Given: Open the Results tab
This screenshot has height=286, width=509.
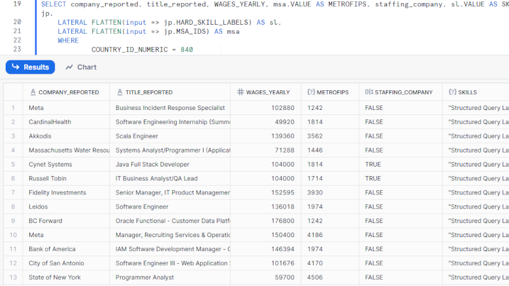Looking at the screenshot, I should point(30,67).
